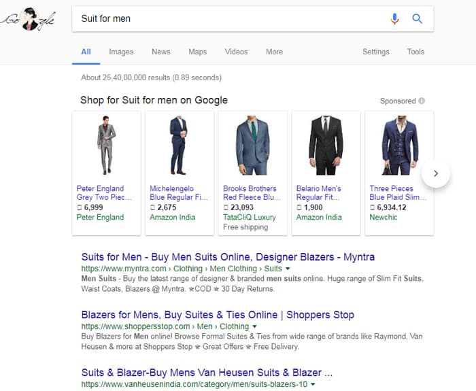
Task: Click the 'About 25,40,00,000 results' text
Action: click(x=151, y=78)
